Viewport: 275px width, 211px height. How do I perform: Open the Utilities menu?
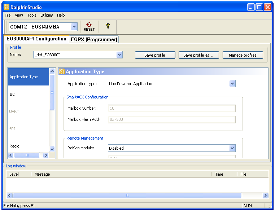(47, 15)
